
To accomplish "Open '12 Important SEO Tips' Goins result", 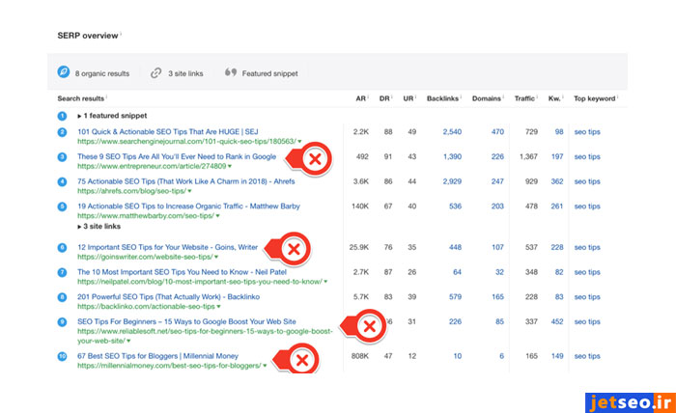I will (x=168, y=247).
